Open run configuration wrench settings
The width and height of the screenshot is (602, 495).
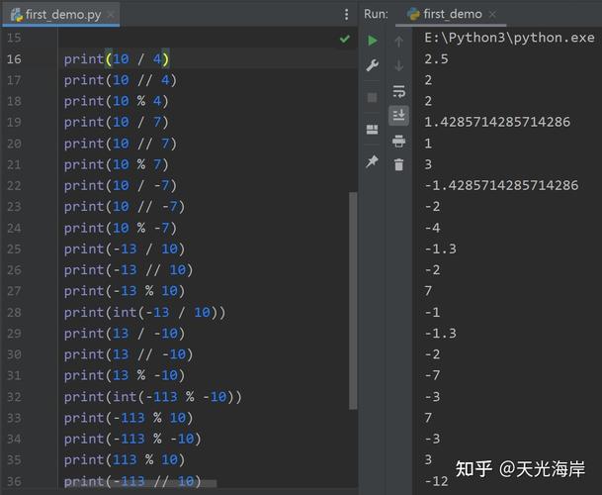coord(372,65)
